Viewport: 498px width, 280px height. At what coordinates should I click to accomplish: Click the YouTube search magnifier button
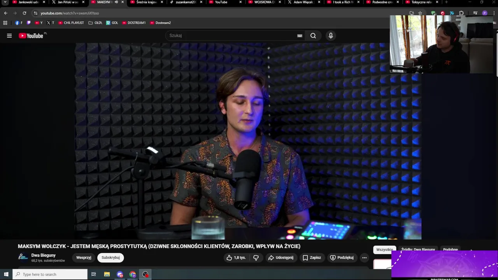coord(313,36)
